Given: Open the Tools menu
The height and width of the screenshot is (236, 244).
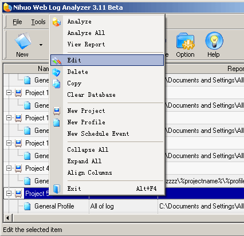Looking at the screenshot, I should tap(38, 22).
